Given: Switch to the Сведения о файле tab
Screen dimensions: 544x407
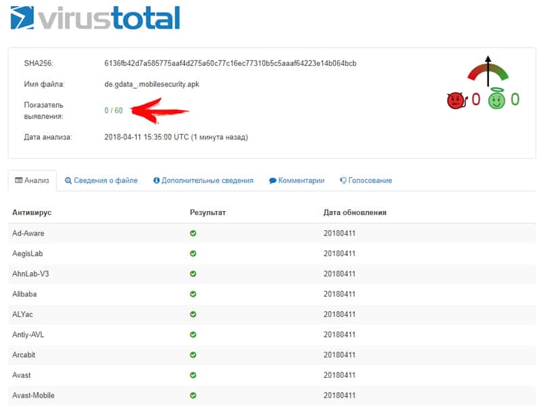Looking at the screenshot, I should [101, 180].
